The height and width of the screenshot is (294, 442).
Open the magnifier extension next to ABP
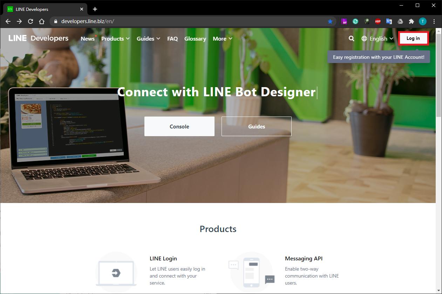[367, 21]
